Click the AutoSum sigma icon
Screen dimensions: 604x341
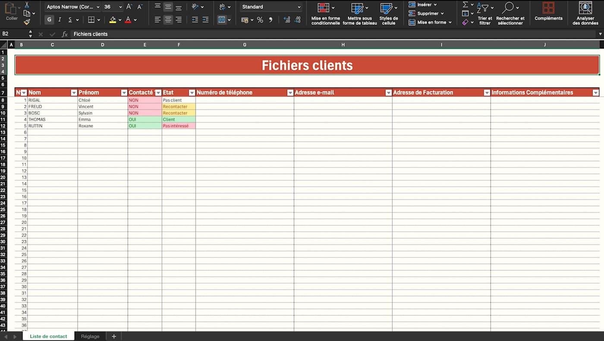(465, 4)
